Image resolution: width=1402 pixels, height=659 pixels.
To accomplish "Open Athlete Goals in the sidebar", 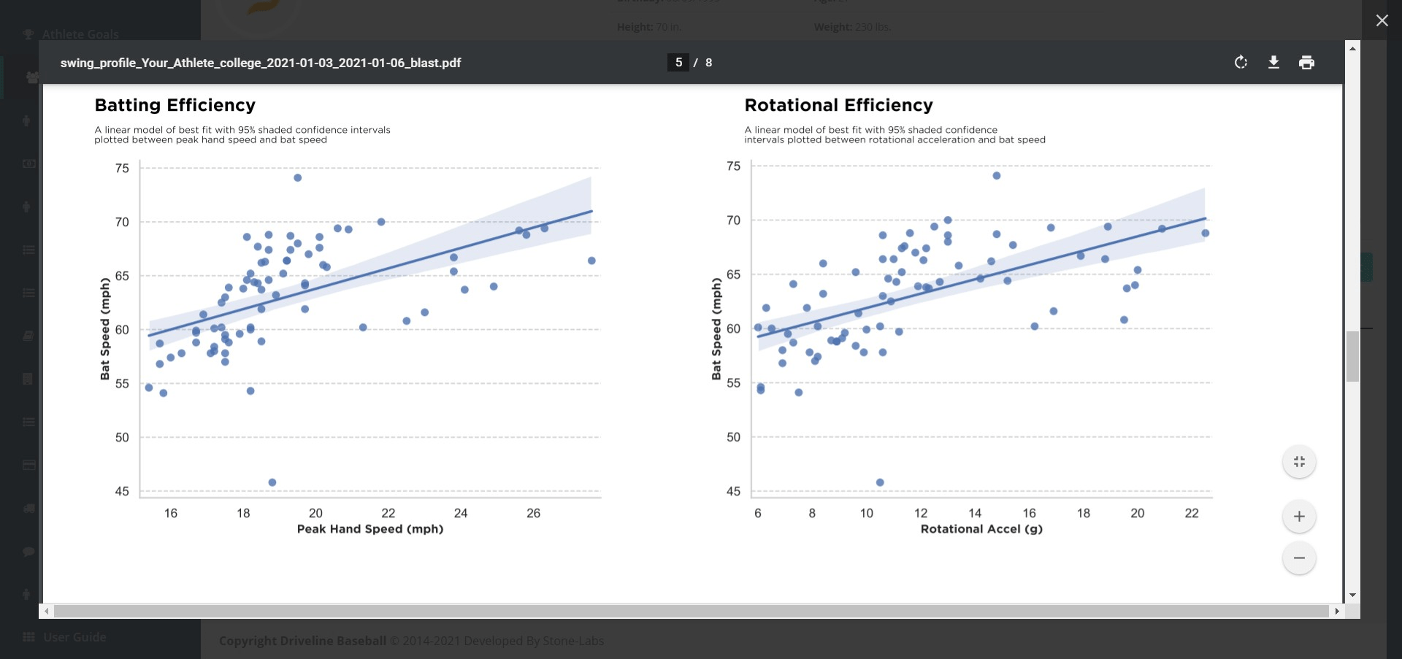I will tap(80, 34).
